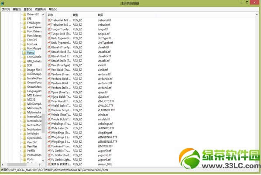
Task: Click the tree pane horizontal scrollbar thumb
Action: (x=17, y=165)
